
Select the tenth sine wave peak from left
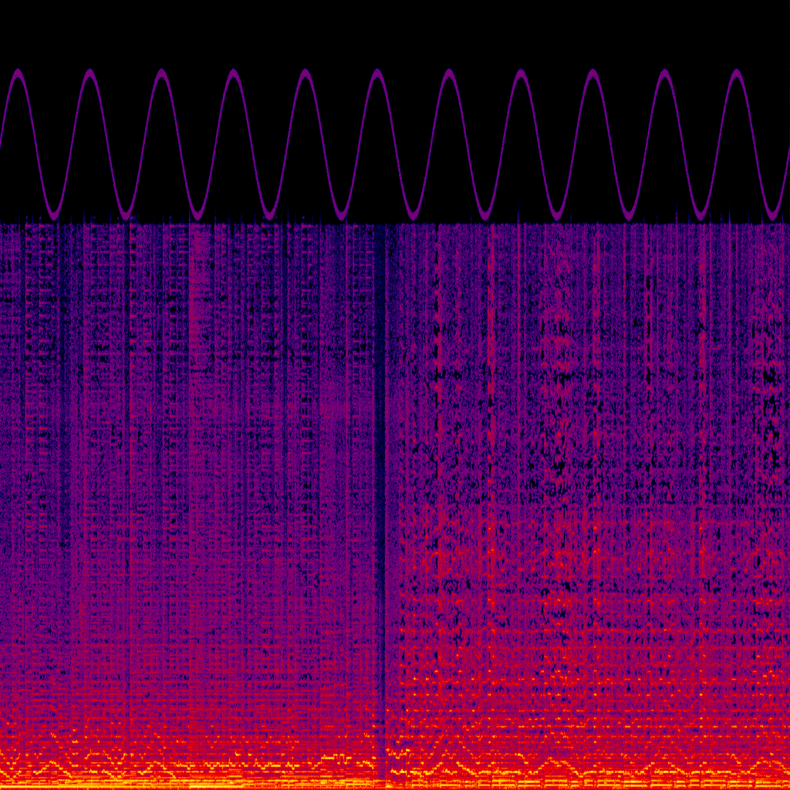pyautogui.click(x=665, y=73)
